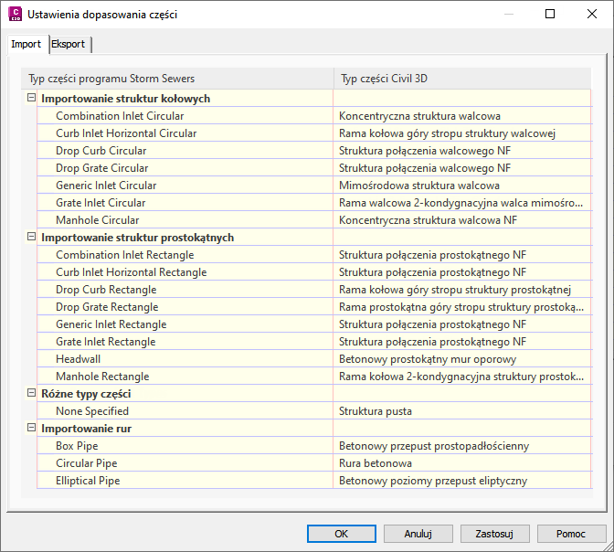Collapse the Importowanie rur group
Image resolution: width=614 pixels, height=552 pixels.
(x=32, y=429)
